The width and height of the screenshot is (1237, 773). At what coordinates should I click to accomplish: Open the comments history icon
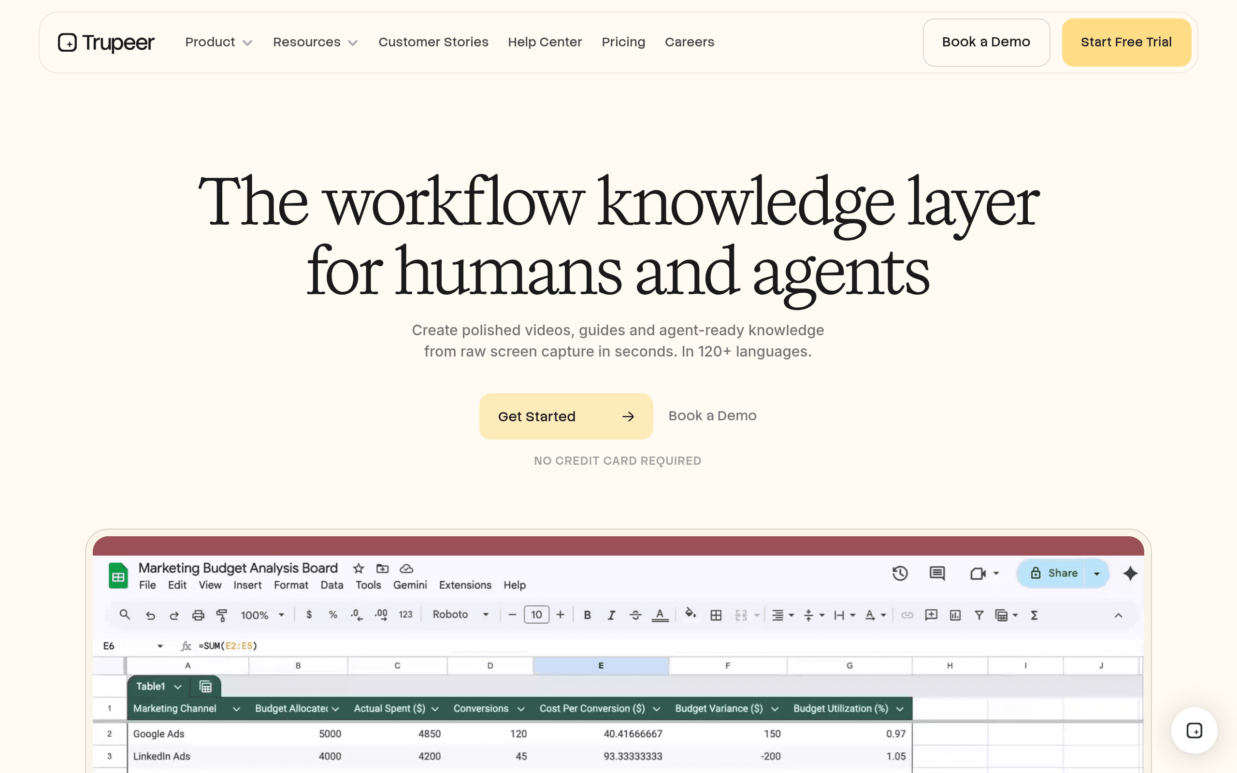pos(937,573)
